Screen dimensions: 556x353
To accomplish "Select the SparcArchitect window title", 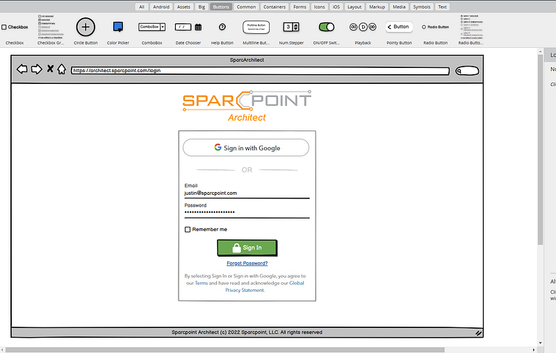I will [247, 60].
